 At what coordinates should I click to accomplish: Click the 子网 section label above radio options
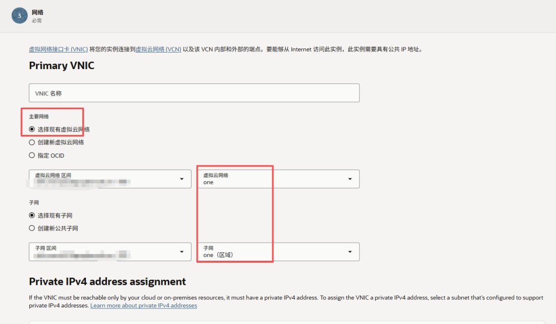[34, 202]
